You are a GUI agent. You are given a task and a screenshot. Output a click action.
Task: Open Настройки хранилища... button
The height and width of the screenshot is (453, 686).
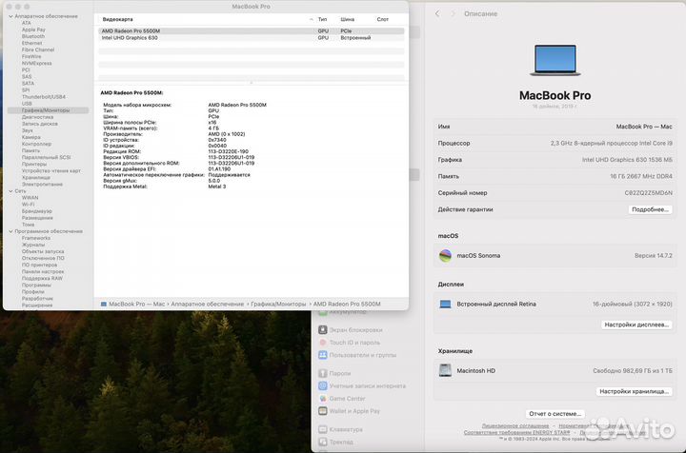(x=634, y=391)
